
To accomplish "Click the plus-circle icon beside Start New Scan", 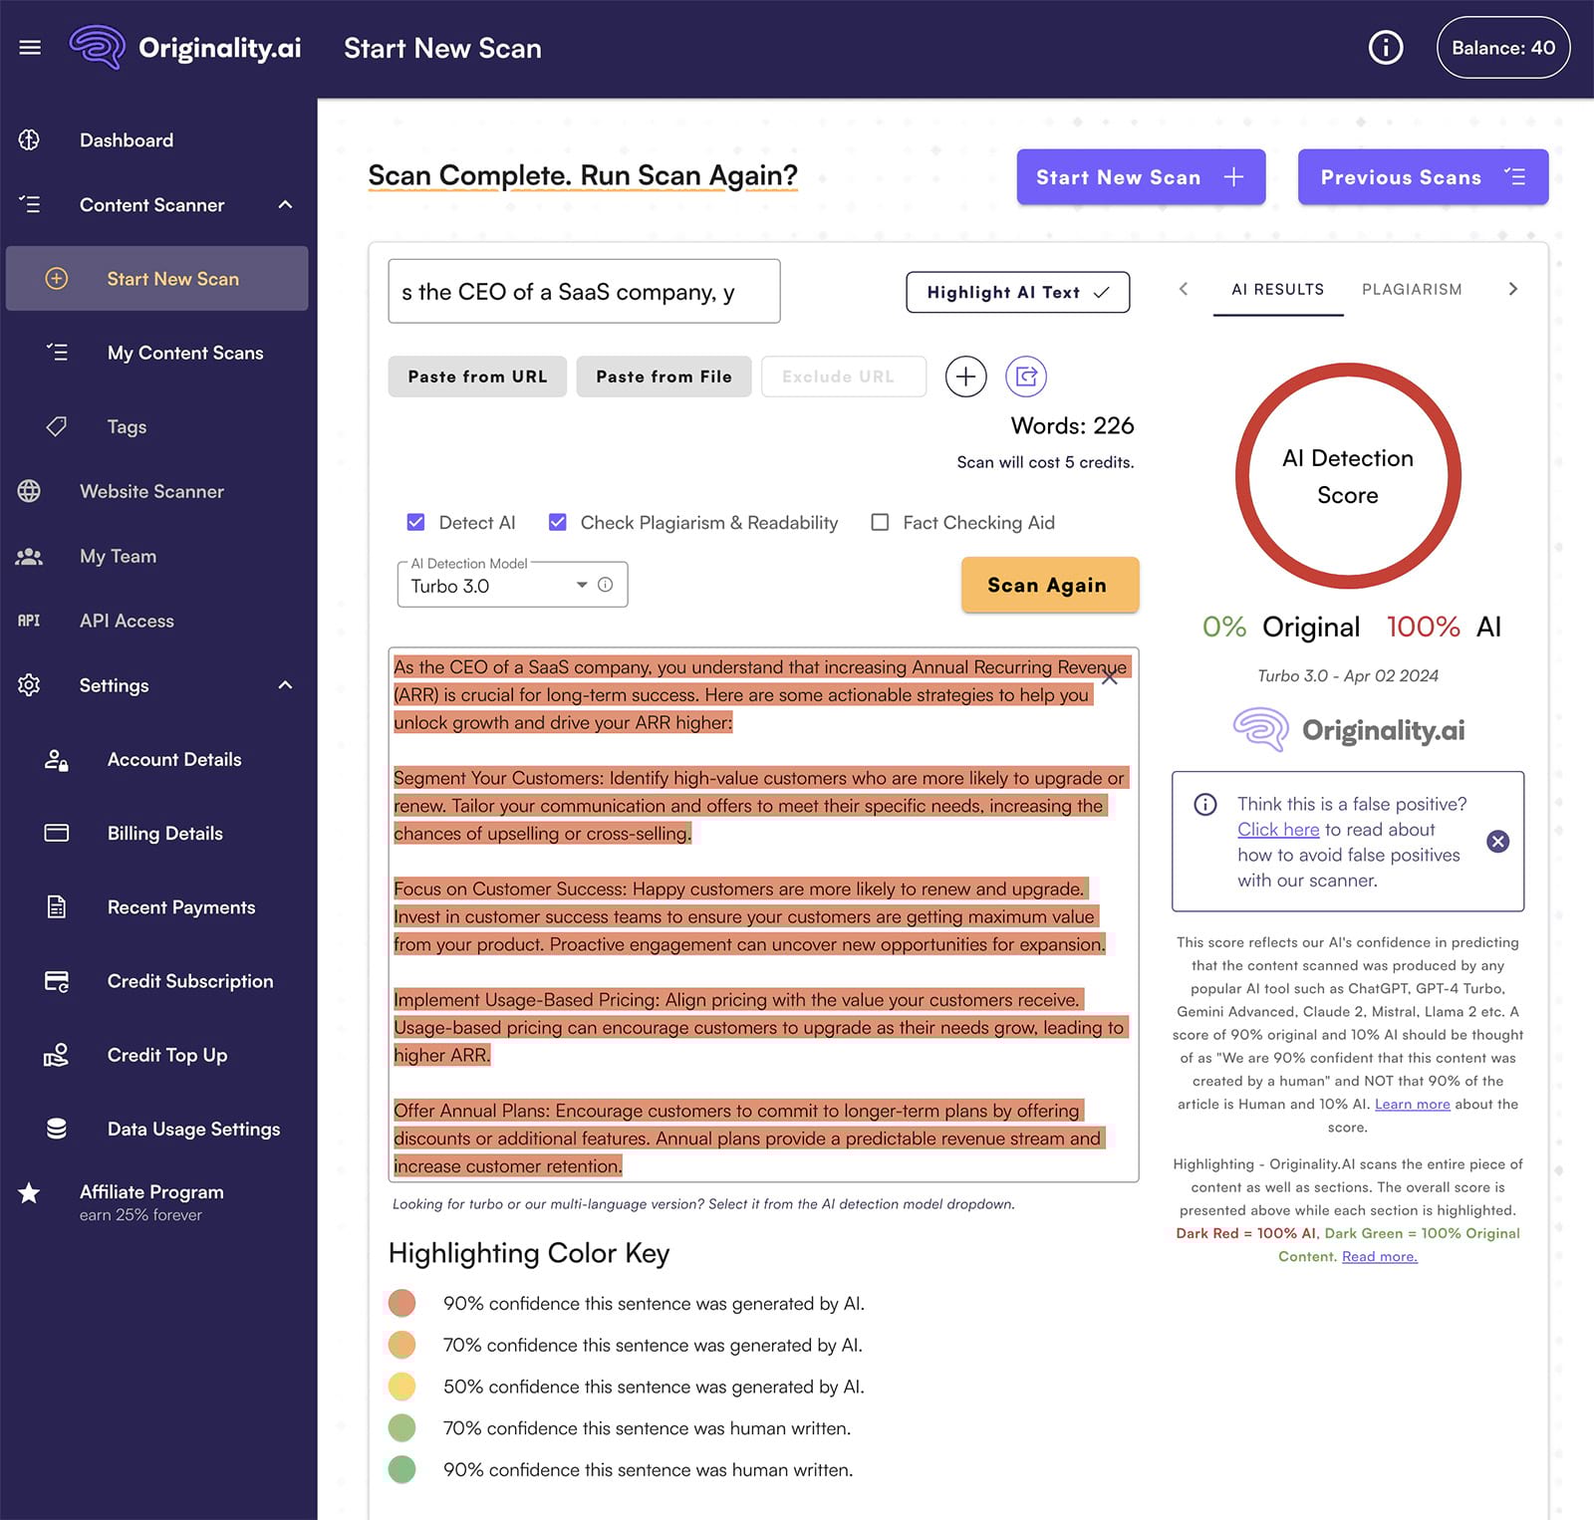I will tap(57, 279).
